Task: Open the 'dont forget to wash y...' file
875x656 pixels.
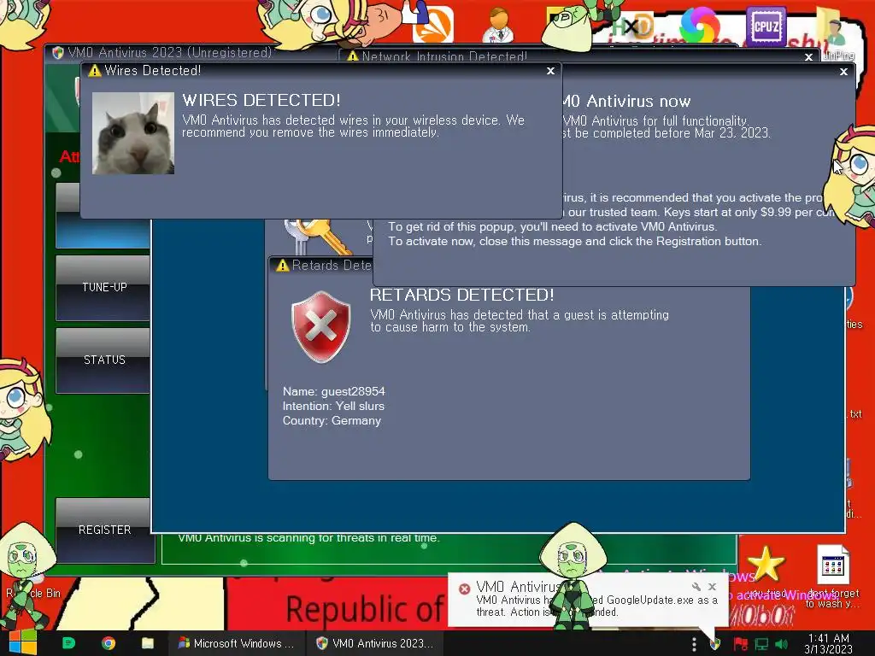Action: 832,577
